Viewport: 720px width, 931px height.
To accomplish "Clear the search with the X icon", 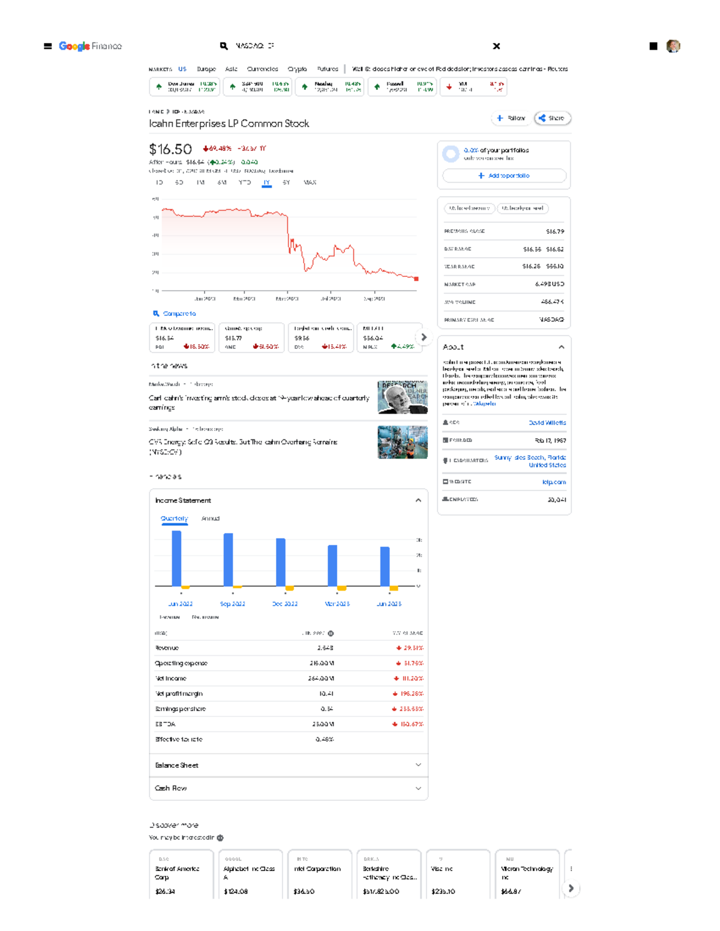I will 496,46.
